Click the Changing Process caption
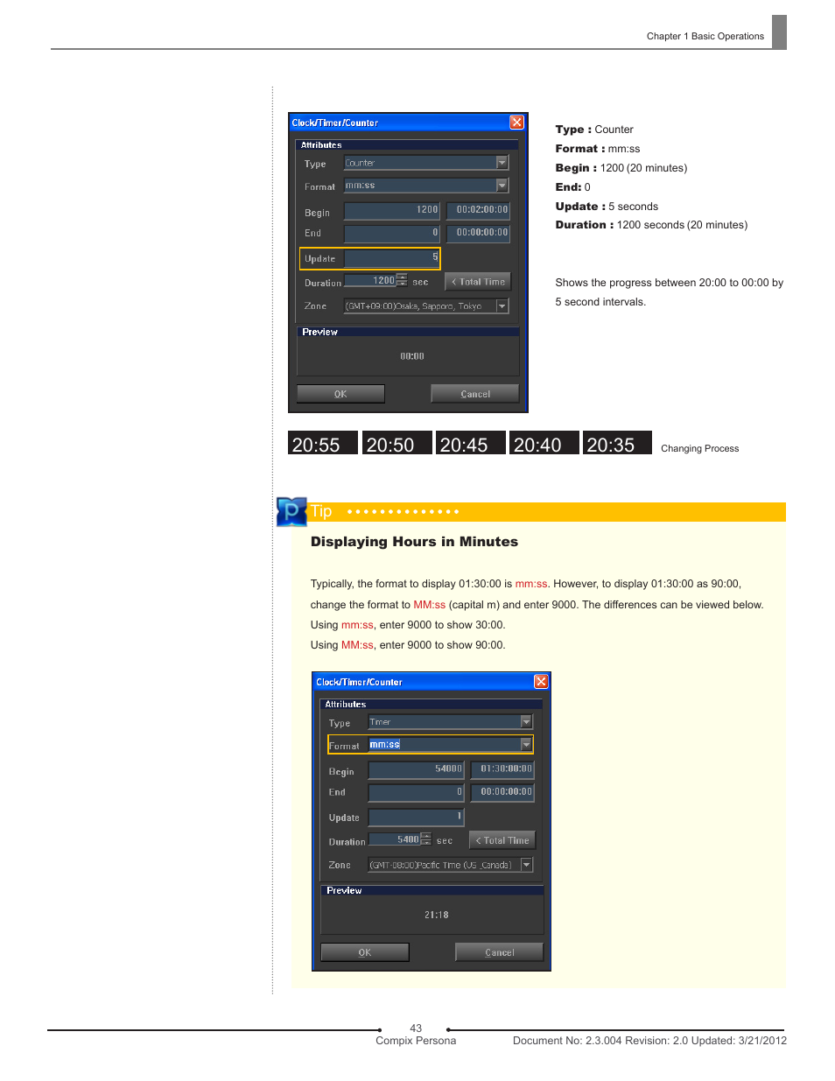This screenshot has height=1081, width=835. 699,449
